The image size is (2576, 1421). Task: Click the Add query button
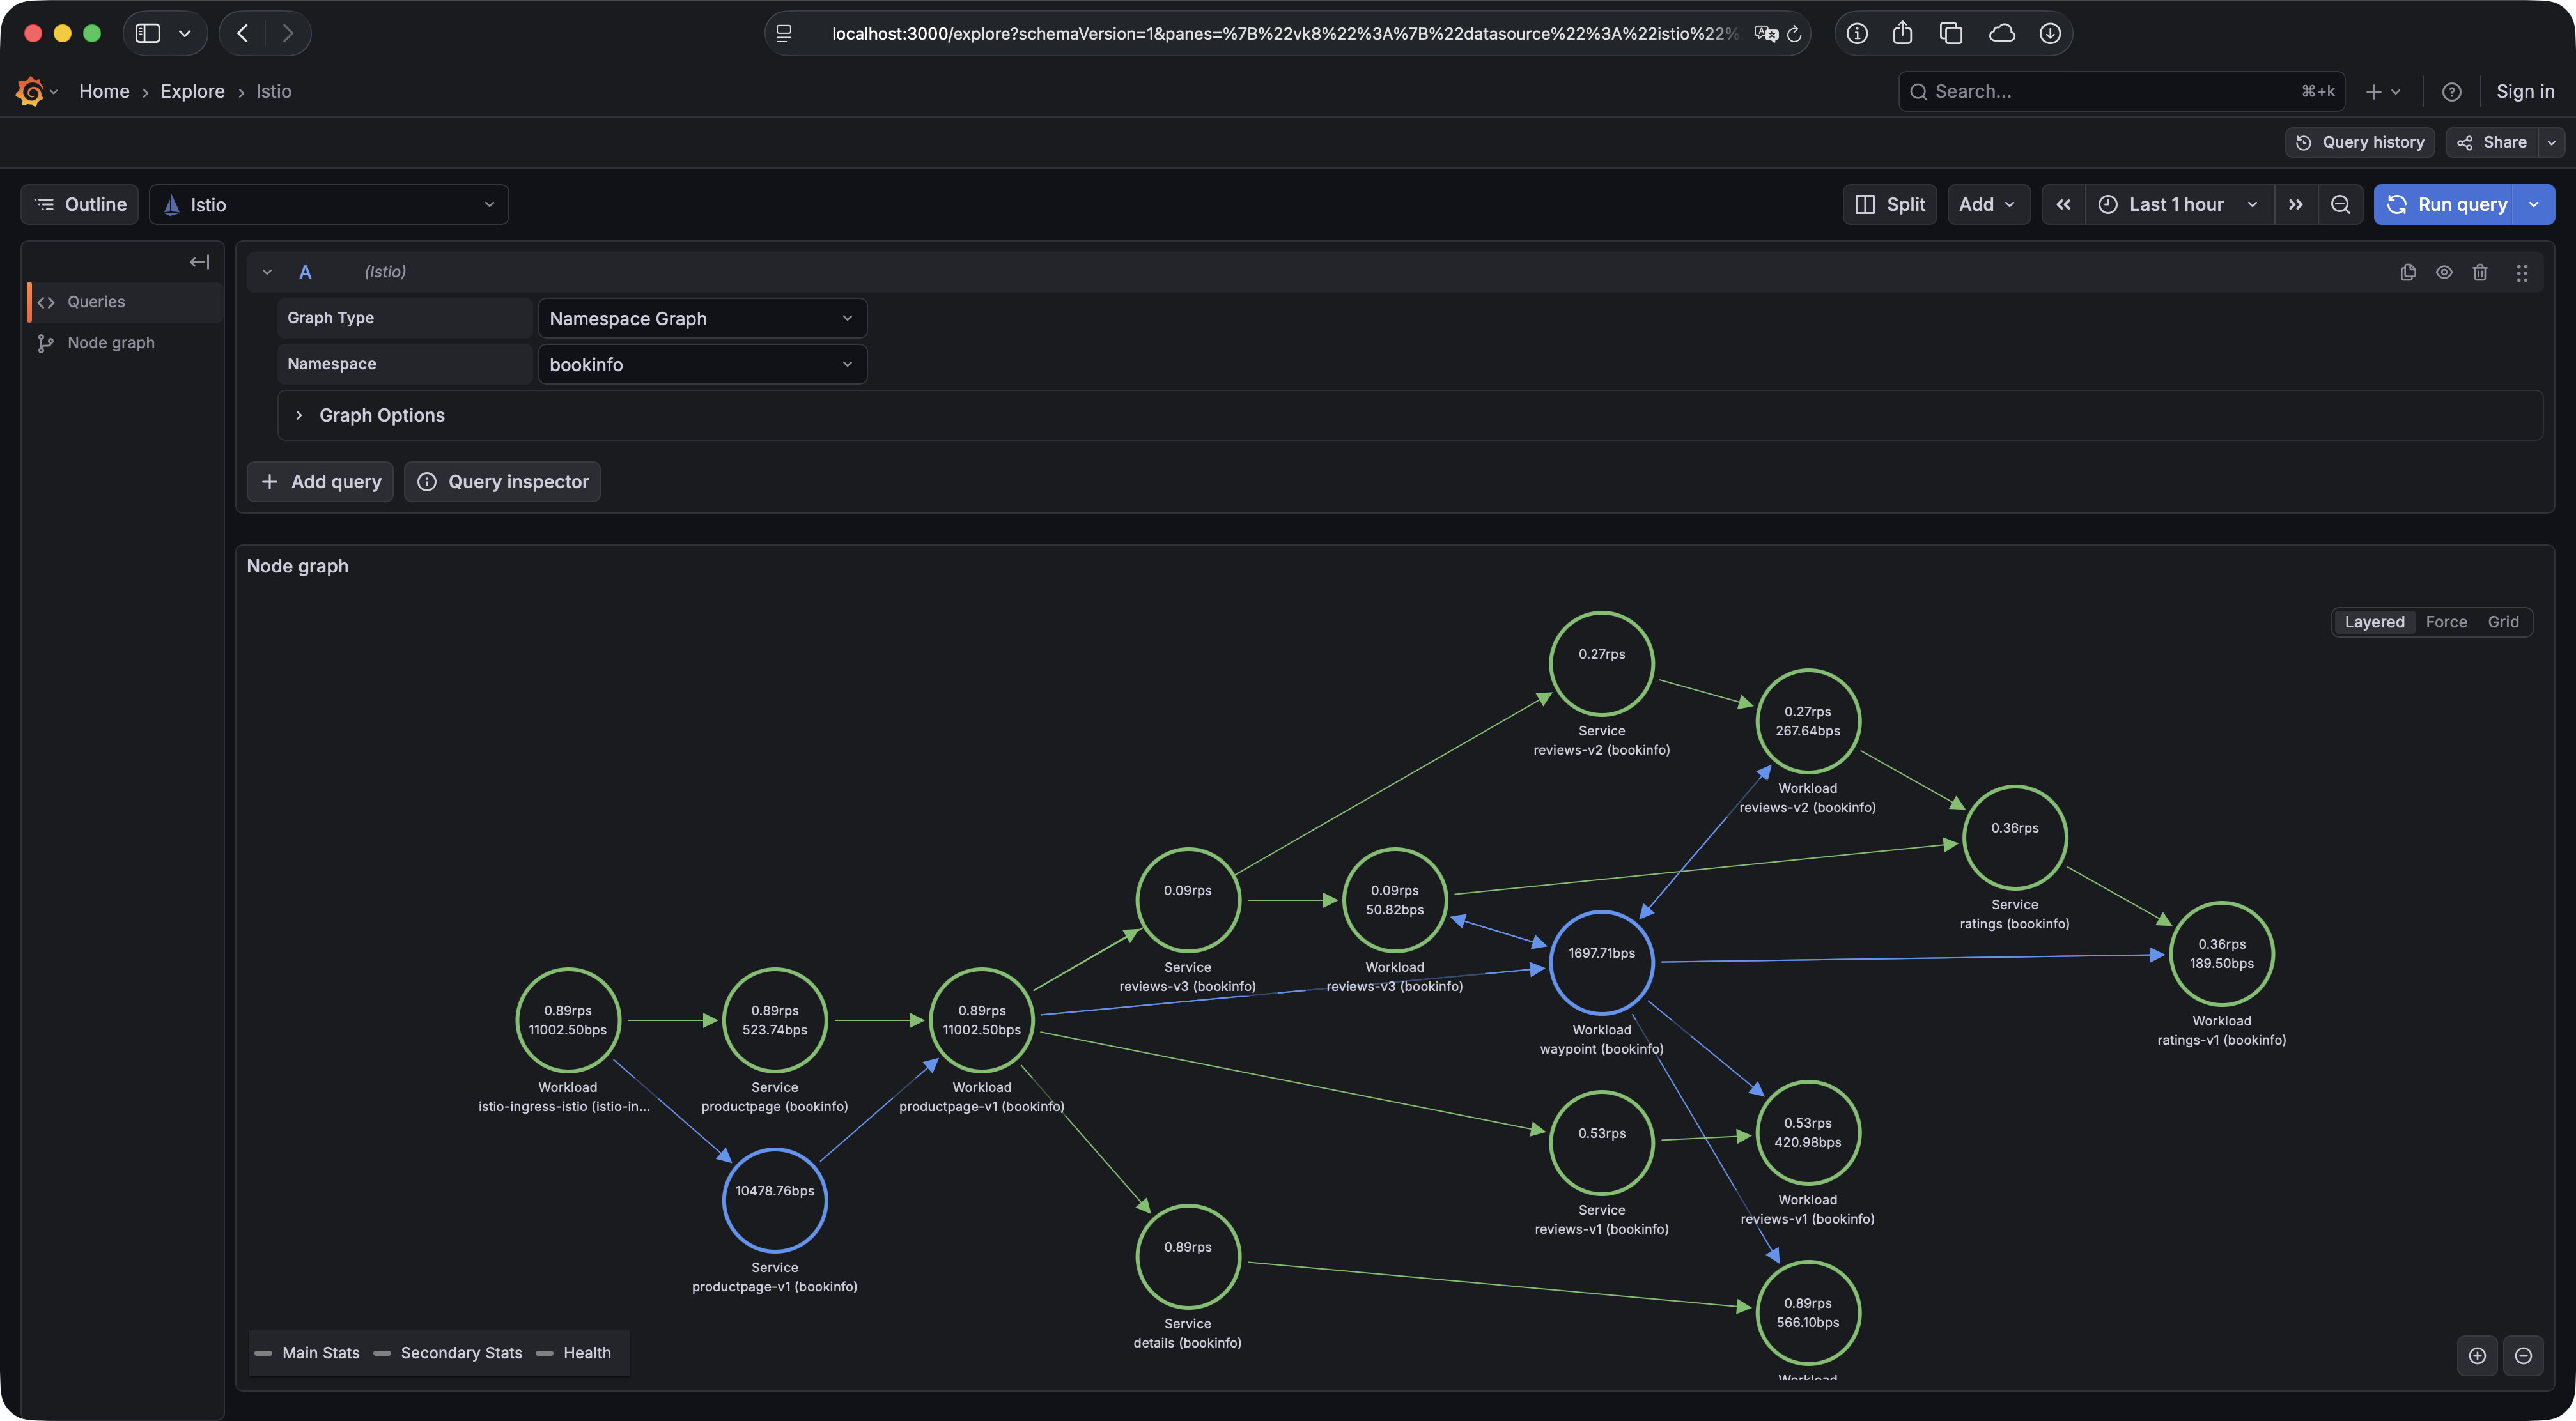point(320,482)
